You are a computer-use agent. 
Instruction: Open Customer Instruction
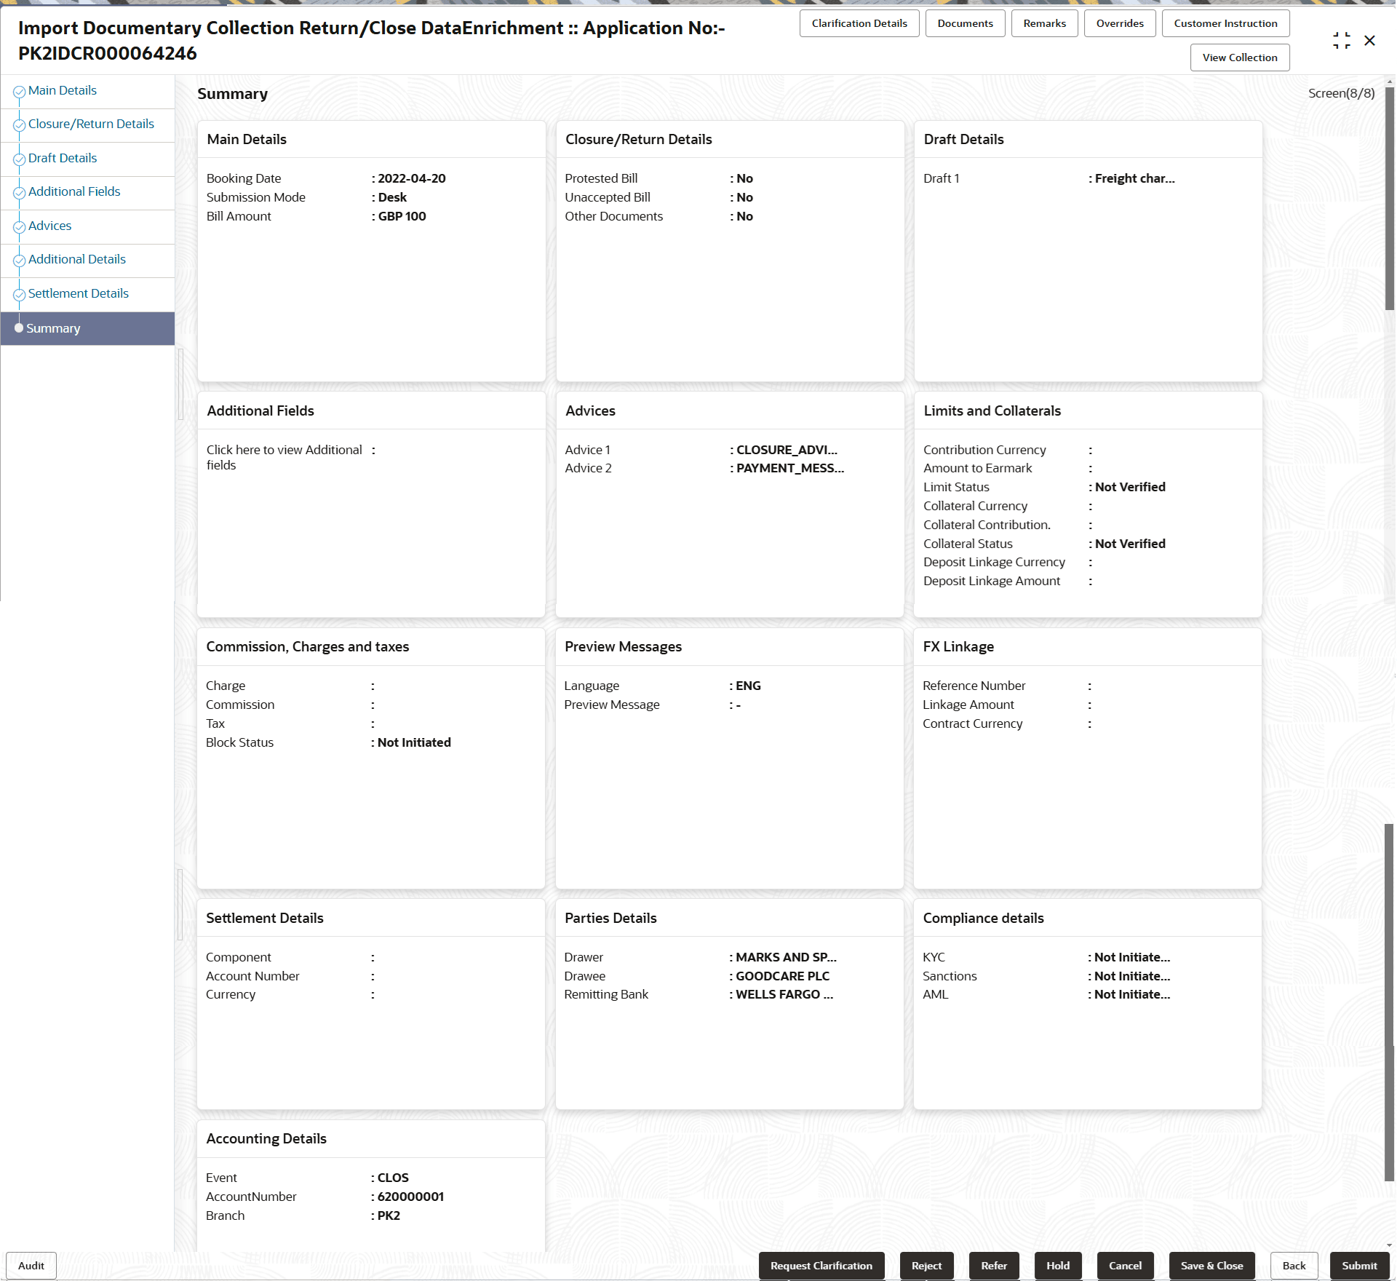point(1225,23)
